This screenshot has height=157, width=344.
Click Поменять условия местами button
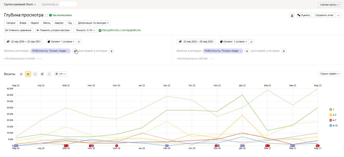click(53, 30)
